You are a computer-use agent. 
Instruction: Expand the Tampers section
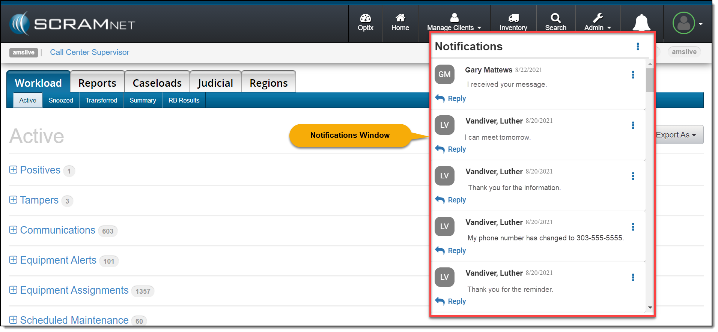[13, 200]
